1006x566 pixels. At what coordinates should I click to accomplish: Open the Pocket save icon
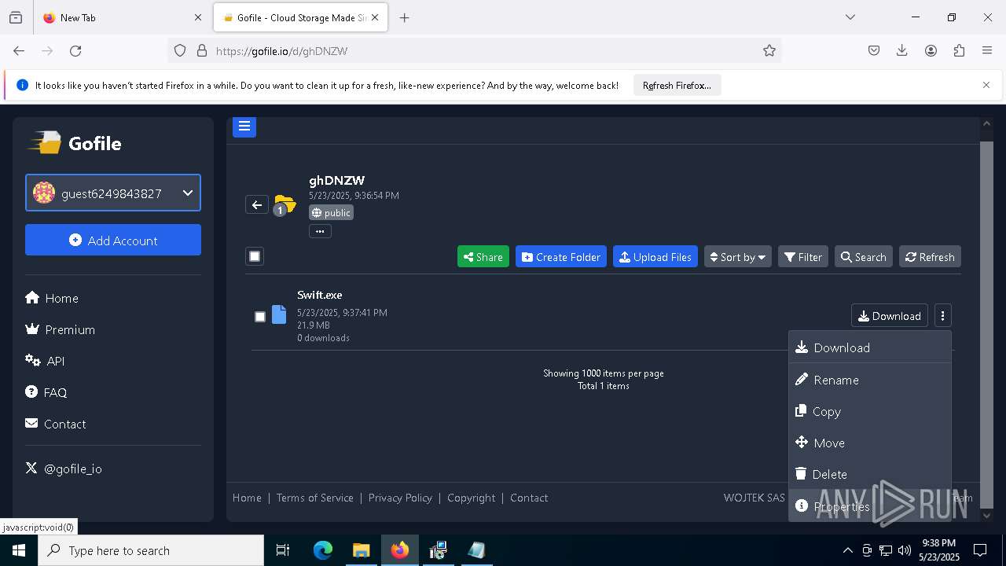click(874, 50)
